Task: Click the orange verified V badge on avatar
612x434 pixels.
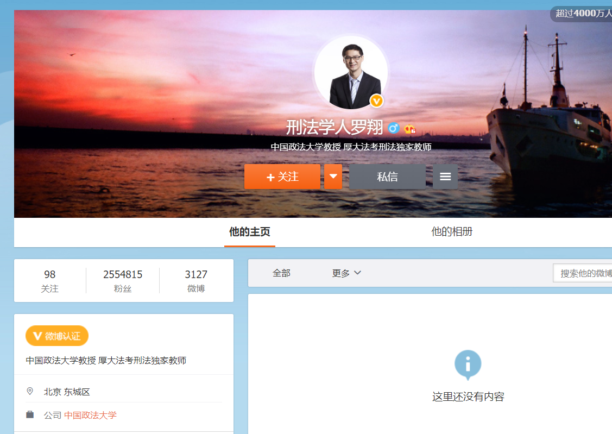Action: (x=377, y=100)
